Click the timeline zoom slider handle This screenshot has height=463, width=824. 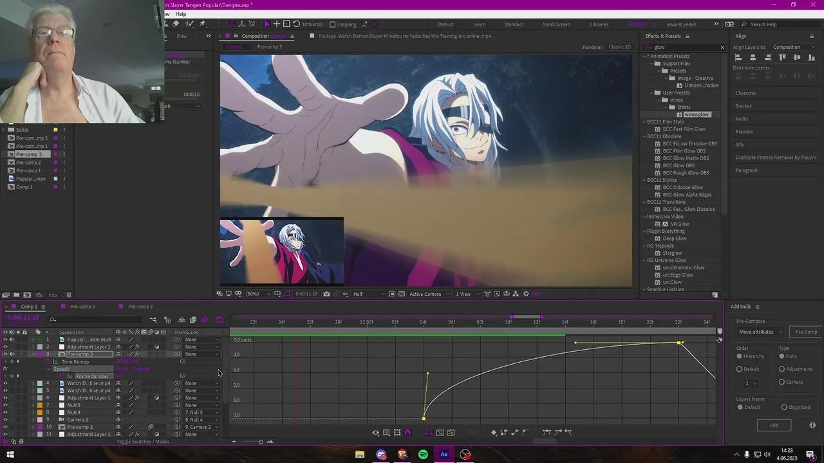click(261, 442)
